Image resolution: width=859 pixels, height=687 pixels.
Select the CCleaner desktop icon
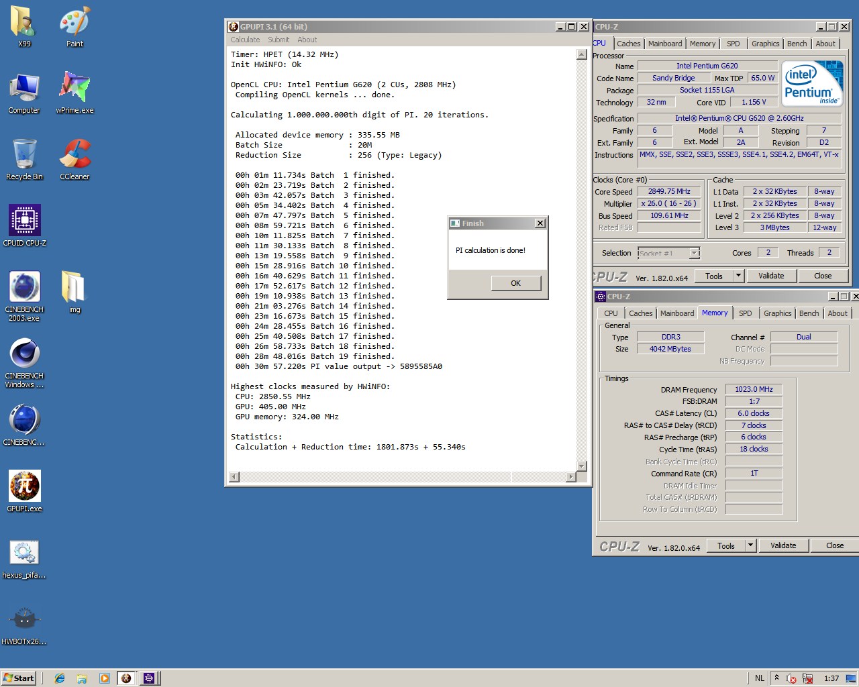74,160
